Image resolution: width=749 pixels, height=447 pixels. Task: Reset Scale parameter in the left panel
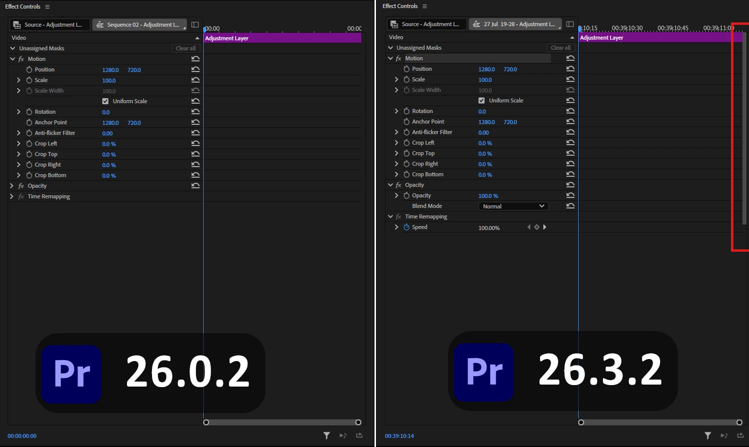[x=195, y=80]
